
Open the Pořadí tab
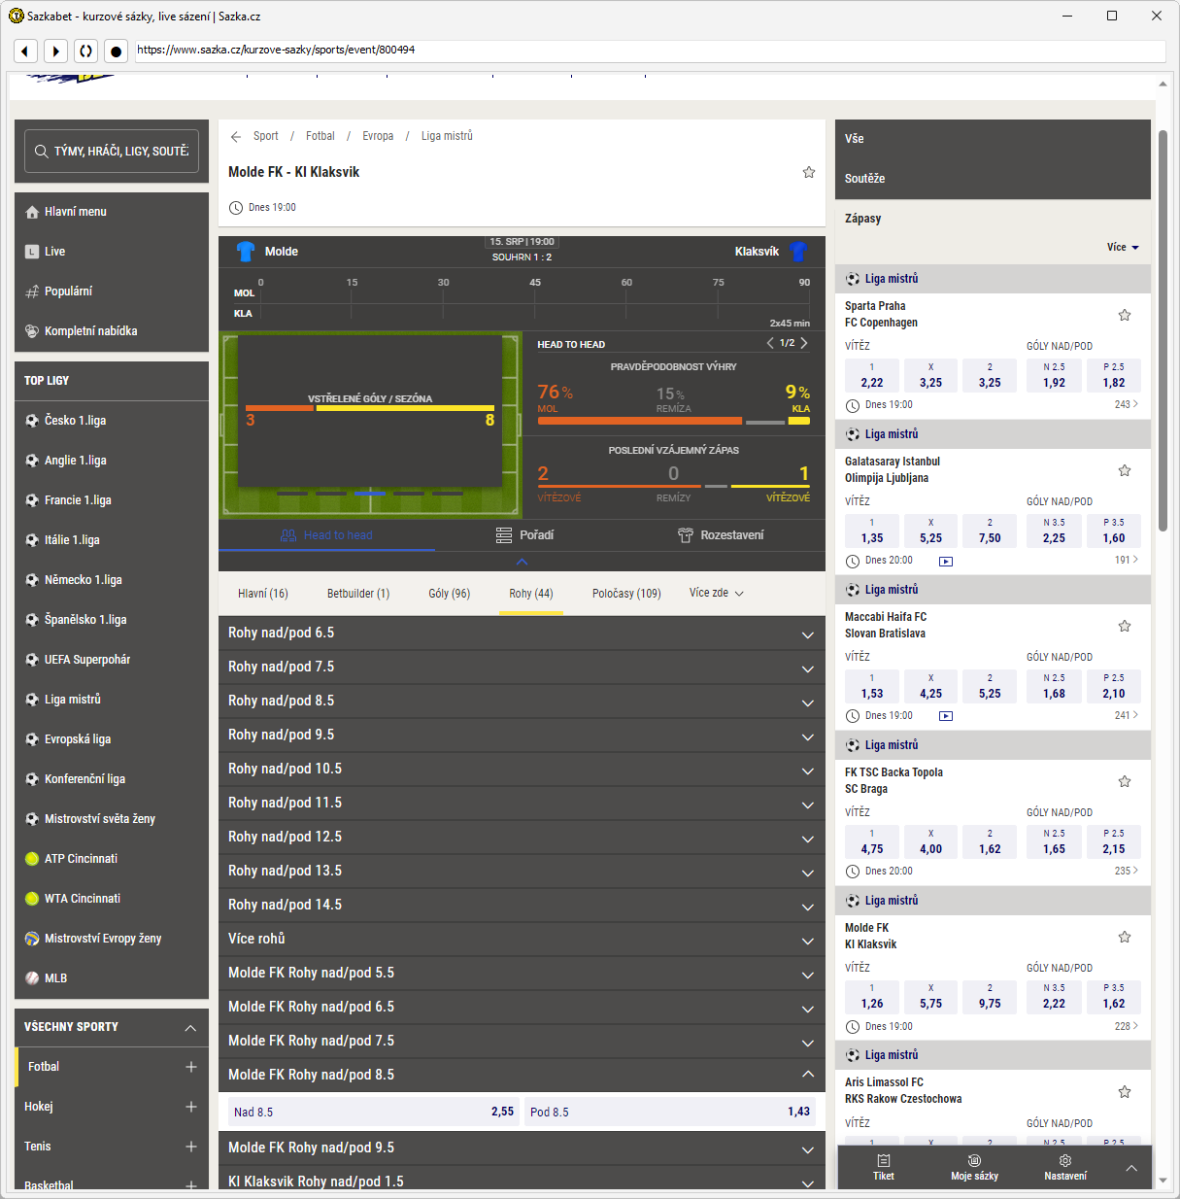(x=524, y=535)
